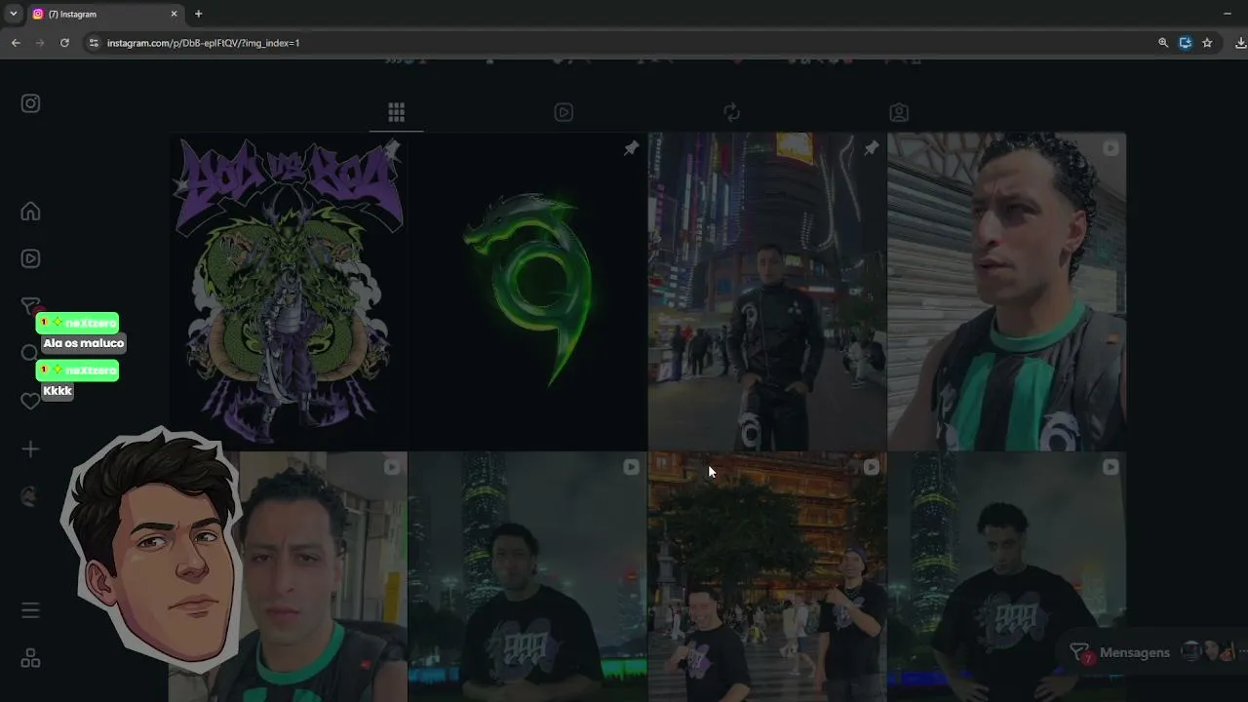Open pinned post of man in neon street
1248x702 pixels.
coord(767,292)
